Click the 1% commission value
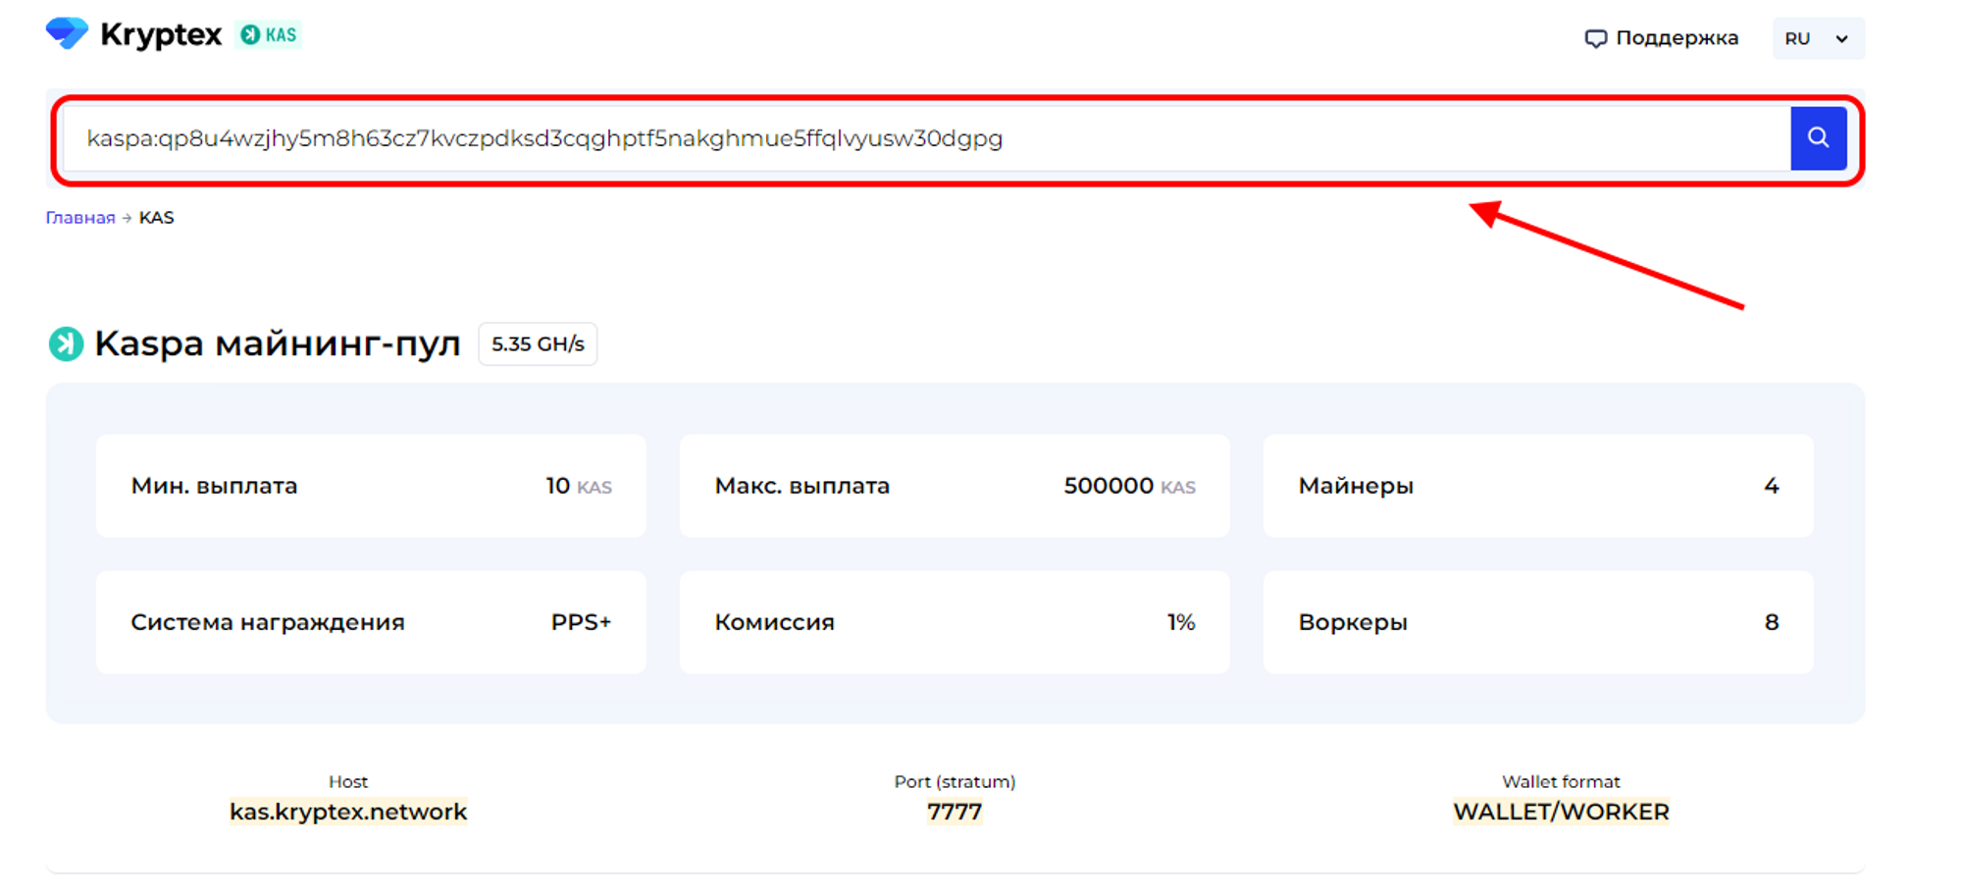 [x=1181, y=622]
